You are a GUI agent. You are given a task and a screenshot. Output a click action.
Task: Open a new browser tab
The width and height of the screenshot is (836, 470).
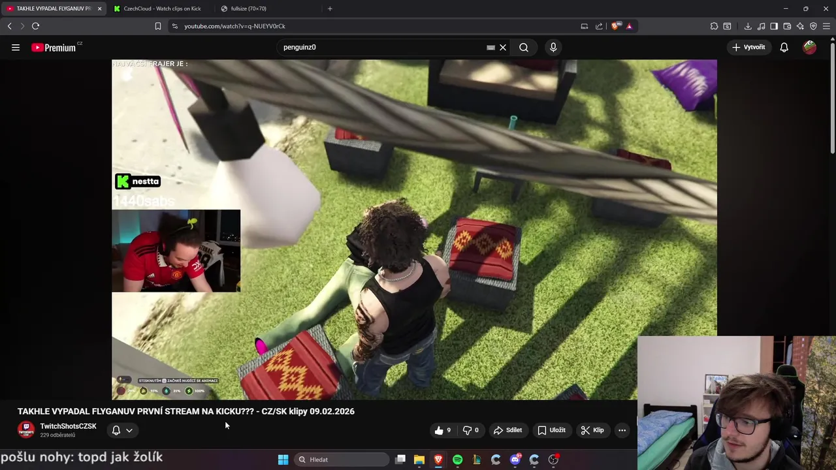pyautogui.click(x=330, y=8)
